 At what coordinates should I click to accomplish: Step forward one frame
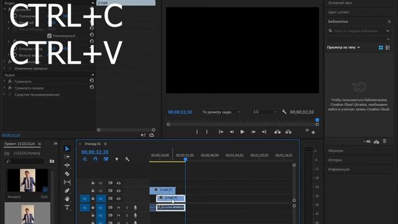tap(253, 132)
